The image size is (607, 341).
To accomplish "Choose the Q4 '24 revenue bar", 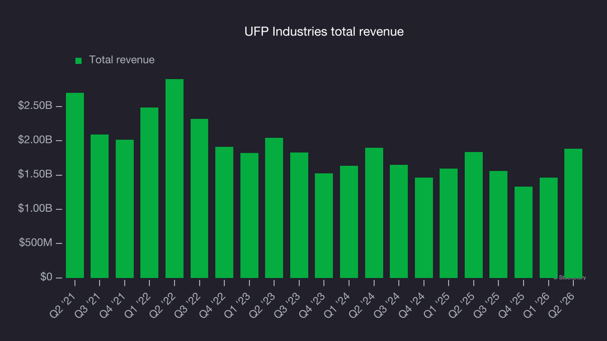I will (424, 228).
